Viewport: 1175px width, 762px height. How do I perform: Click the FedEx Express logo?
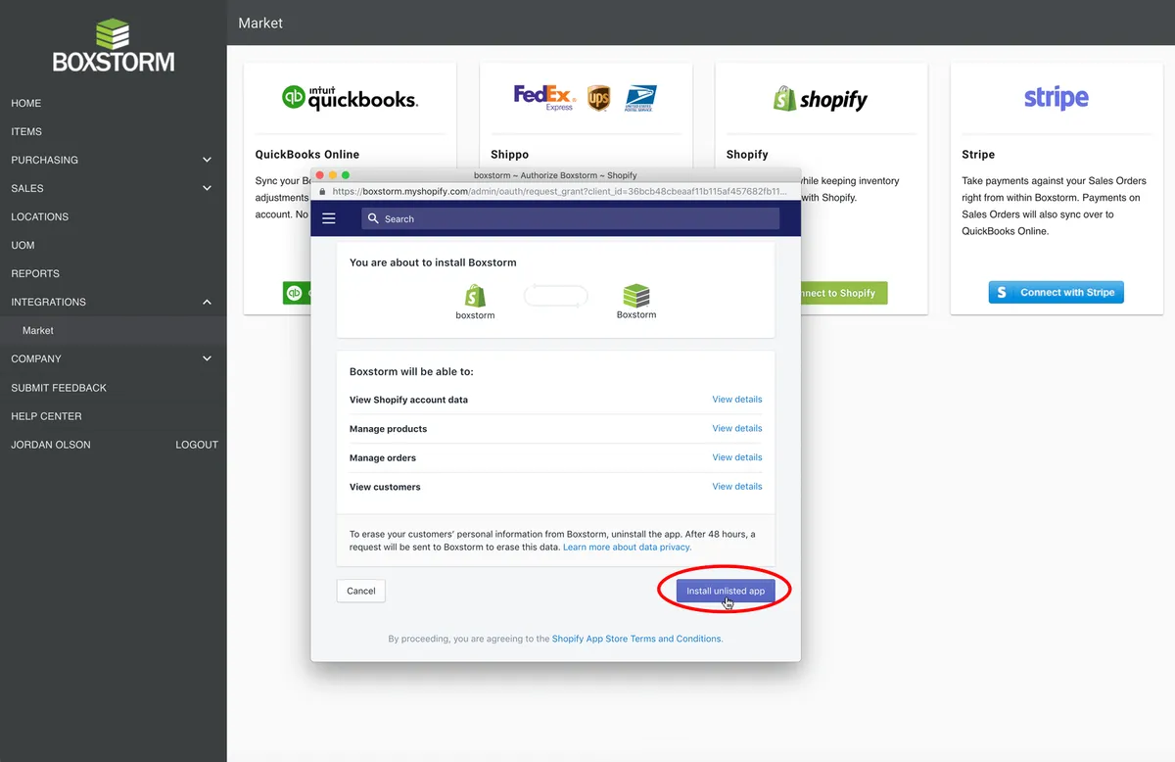click(x=543, y=97)
